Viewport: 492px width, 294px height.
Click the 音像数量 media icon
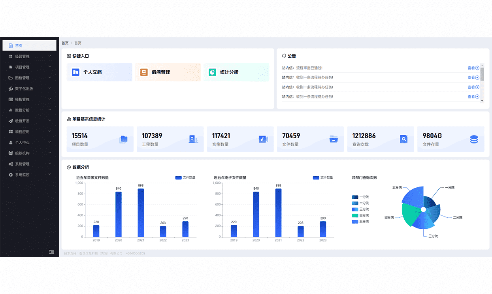tap(263, 139)
